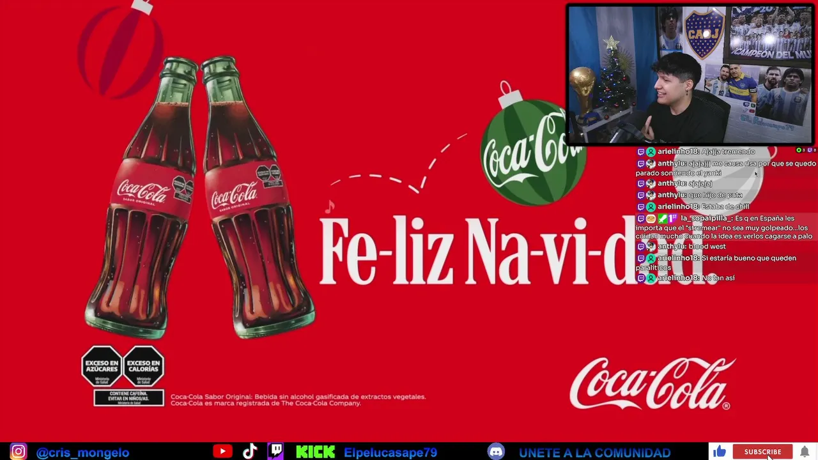This screenshot has height=460, width=818.
Task: Select the streamer webcam overlay
Action: click(x=691, y=75)
